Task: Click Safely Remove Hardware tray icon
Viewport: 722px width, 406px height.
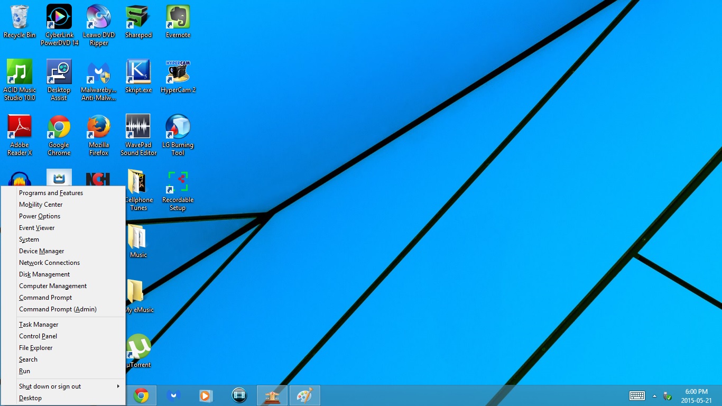Action: click(x=668, y=396)
